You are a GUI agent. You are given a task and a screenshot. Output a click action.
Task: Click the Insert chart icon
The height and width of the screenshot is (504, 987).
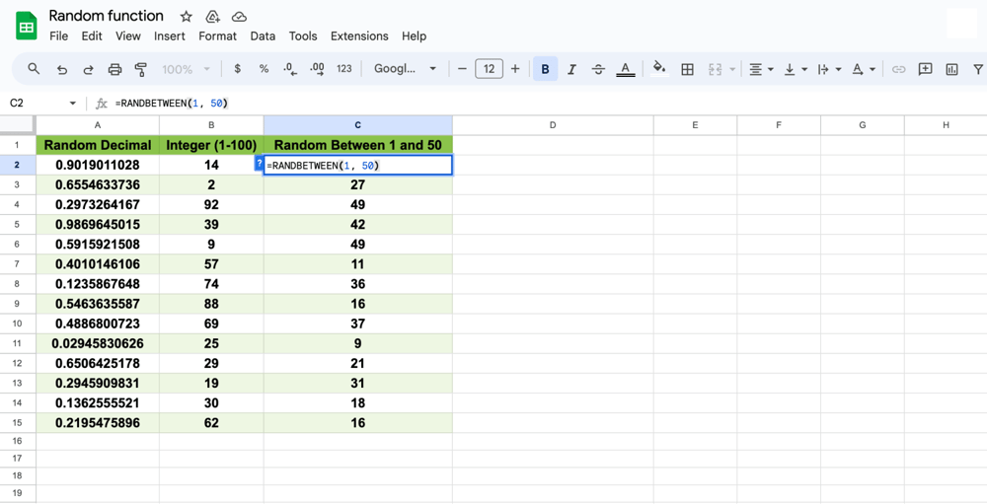(x=951, y=69)
